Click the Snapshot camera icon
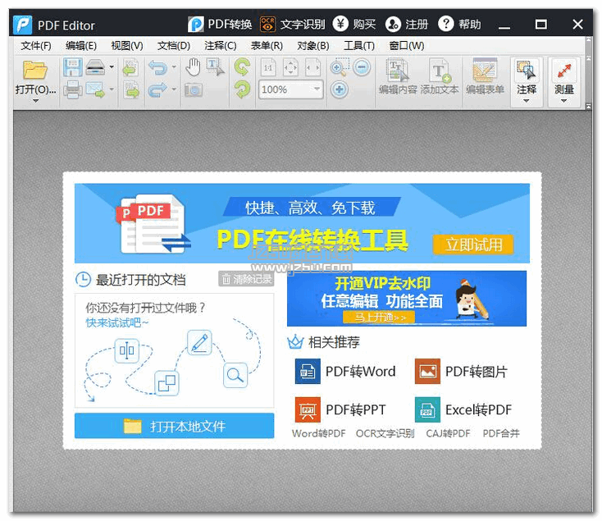The image size is (602, 521). (x=193, y=89)
